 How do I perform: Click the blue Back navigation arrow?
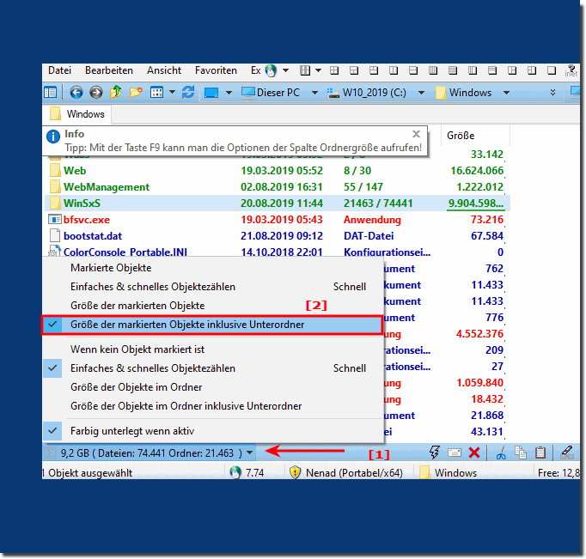click(x=76, y=92)
